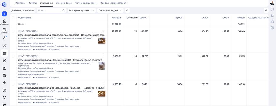
Task: Open image thumbnail of ad 17269712932
Action: pos(102,66)
